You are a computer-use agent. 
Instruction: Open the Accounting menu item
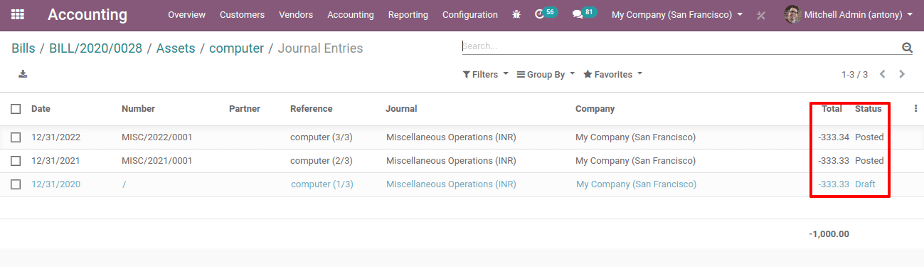(x=351, y=14)
